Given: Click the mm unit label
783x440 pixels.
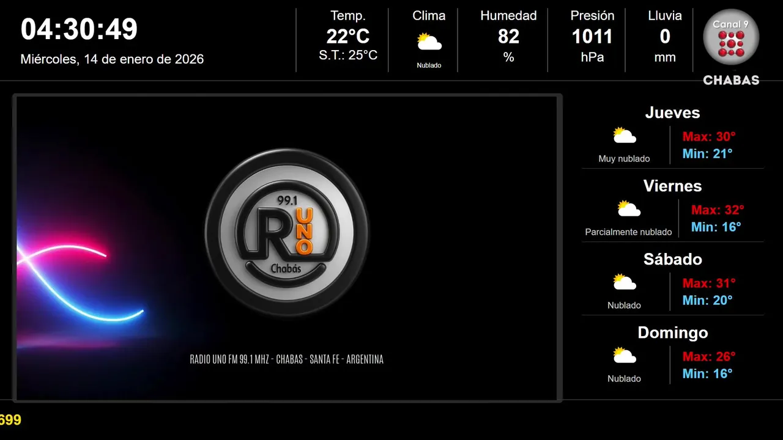Looking at the screenshot, I should (665, 57).
